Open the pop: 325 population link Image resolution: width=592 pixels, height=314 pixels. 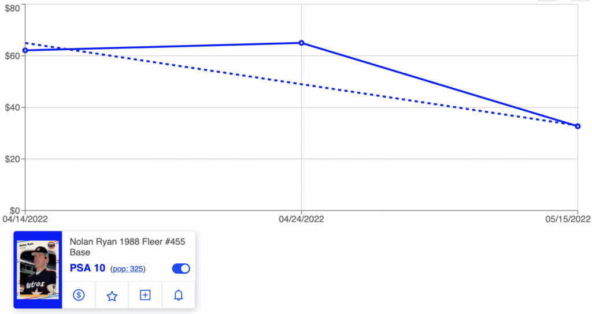click(x=128, y=269)
